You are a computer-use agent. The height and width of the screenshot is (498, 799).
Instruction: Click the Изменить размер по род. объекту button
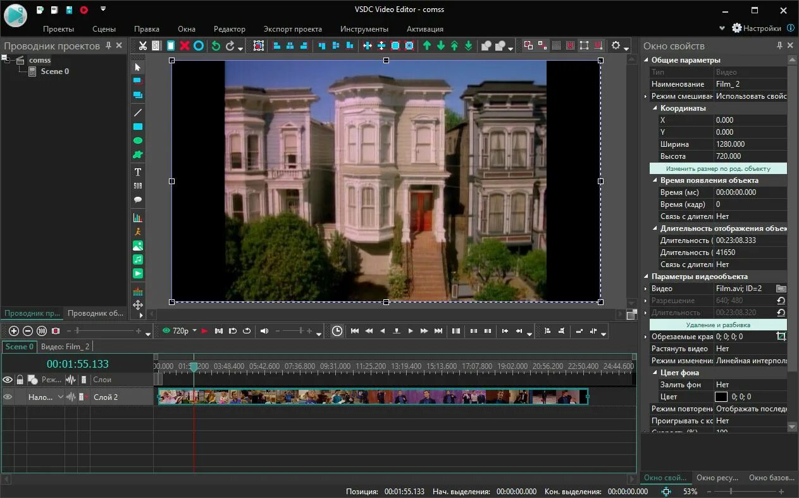pyautogui.click(x=718, y=168)
